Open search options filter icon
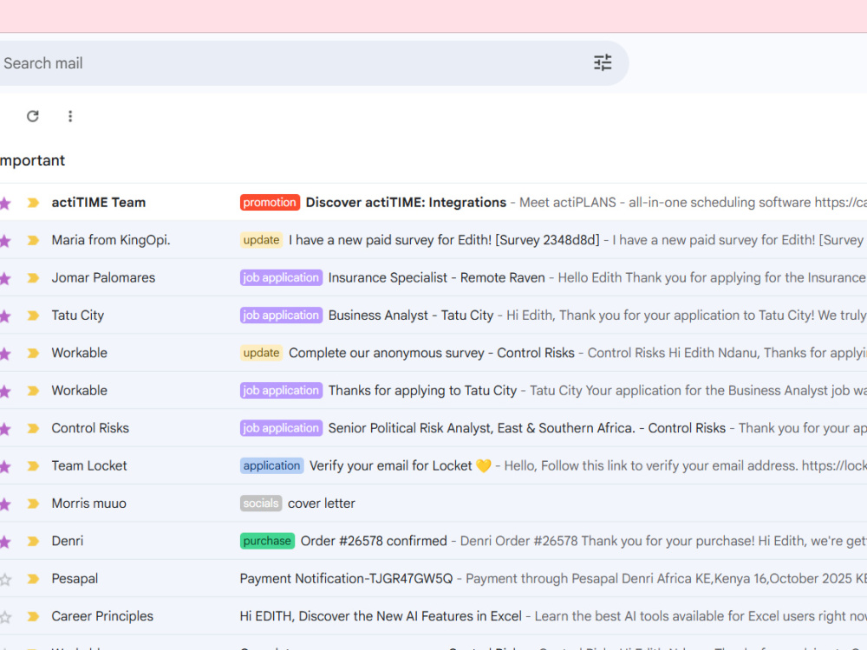Viewport: 867px width, 650px height. pyautogui.click(x=603, y=63)
